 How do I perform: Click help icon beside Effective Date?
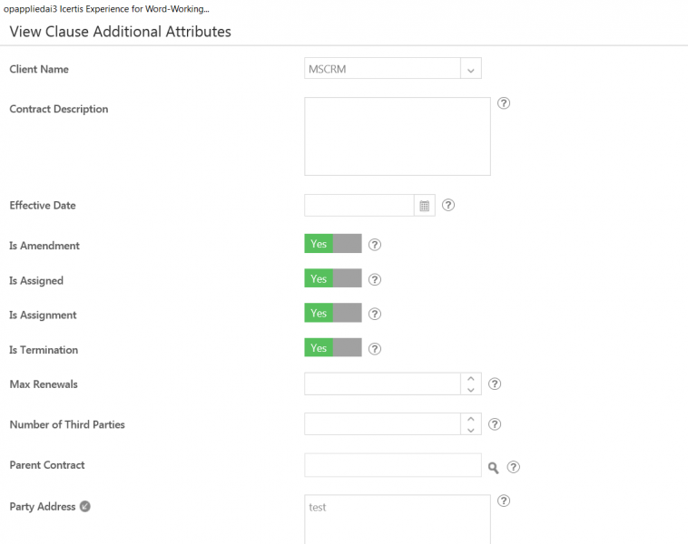click(447, 205)
